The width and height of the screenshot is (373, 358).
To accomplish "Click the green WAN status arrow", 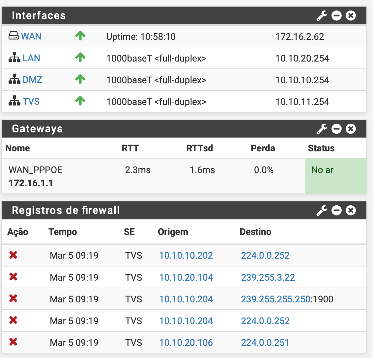I will (x=80, y=36).
